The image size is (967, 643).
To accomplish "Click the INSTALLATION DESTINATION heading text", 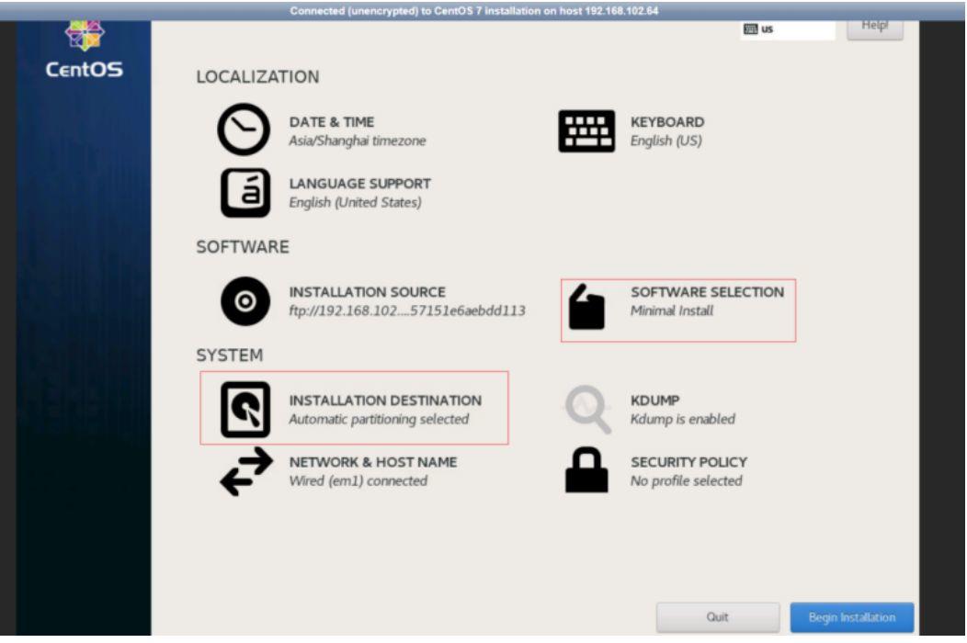I will (385, 400).
